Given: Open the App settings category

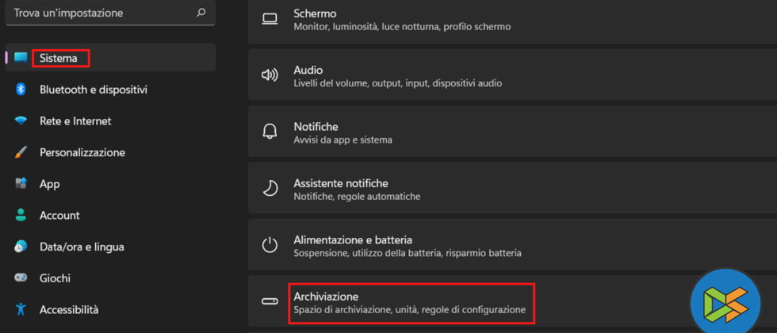Looking at the screenshot, I should tap(49, 184).
